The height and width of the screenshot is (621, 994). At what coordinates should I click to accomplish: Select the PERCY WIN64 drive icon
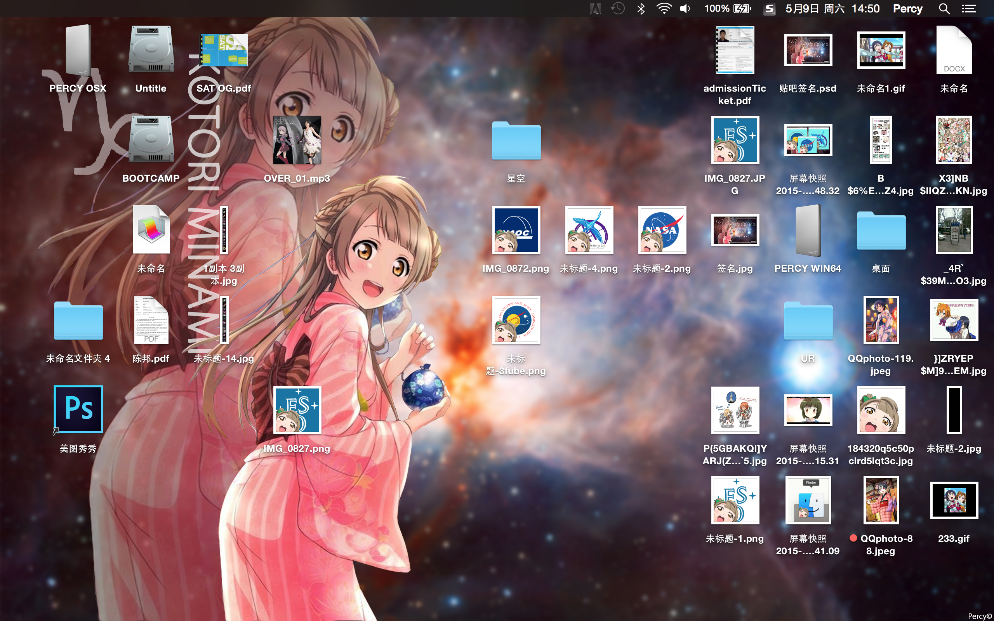pos(808,230)
